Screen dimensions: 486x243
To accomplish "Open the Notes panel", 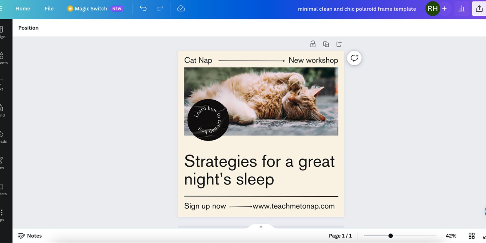I will 30,236.
